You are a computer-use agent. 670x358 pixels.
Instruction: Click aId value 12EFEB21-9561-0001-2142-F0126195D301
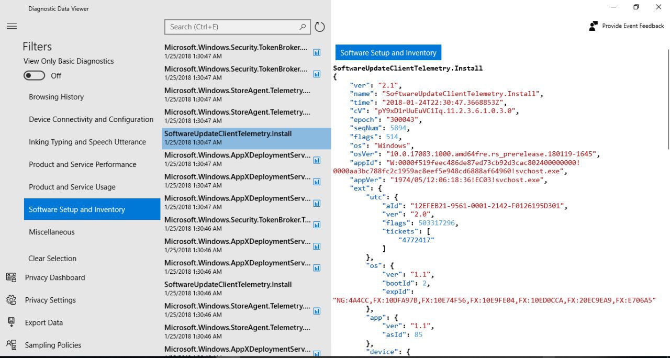pyautogui.click(x=486, y=205)
